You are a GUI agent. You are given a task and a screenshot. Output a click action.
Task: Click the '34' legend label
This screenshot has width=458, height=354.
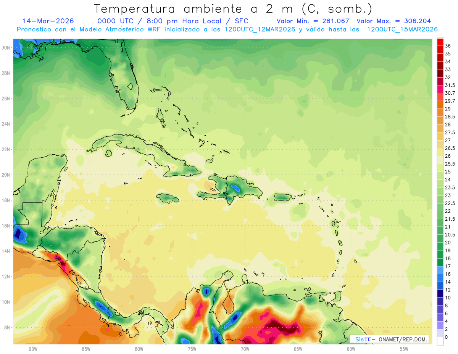[448, 61]
